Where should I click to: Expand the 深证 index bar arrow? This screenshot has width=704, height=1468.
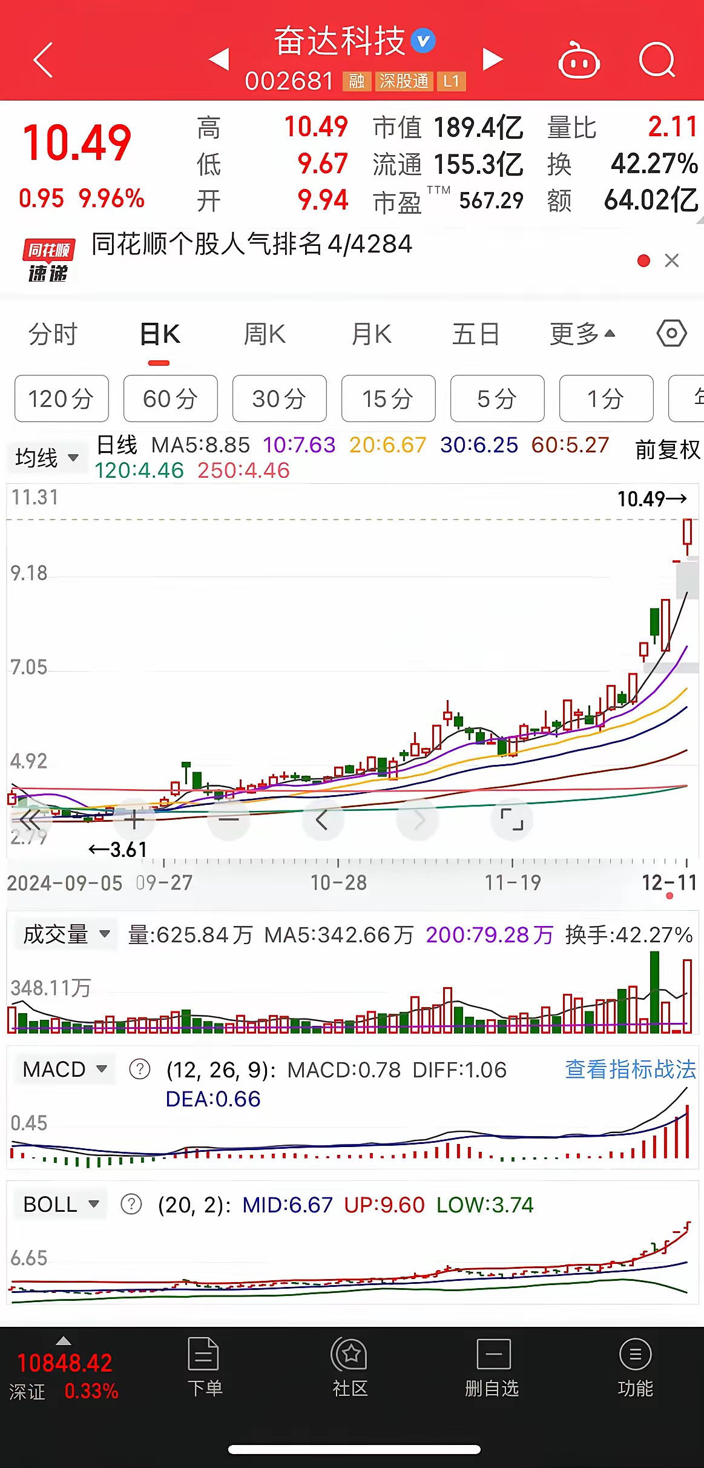coord(64,1340)
